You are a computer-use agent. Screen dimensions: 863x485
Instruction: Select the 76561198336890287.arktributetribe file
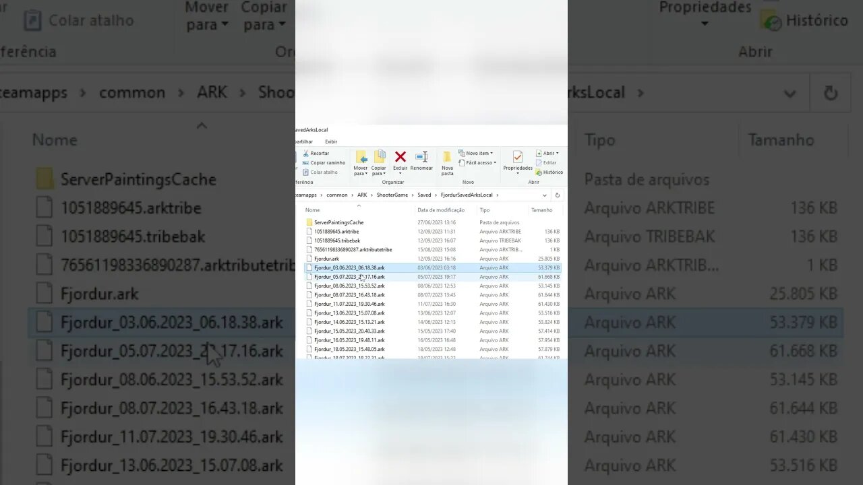point(353,249)
